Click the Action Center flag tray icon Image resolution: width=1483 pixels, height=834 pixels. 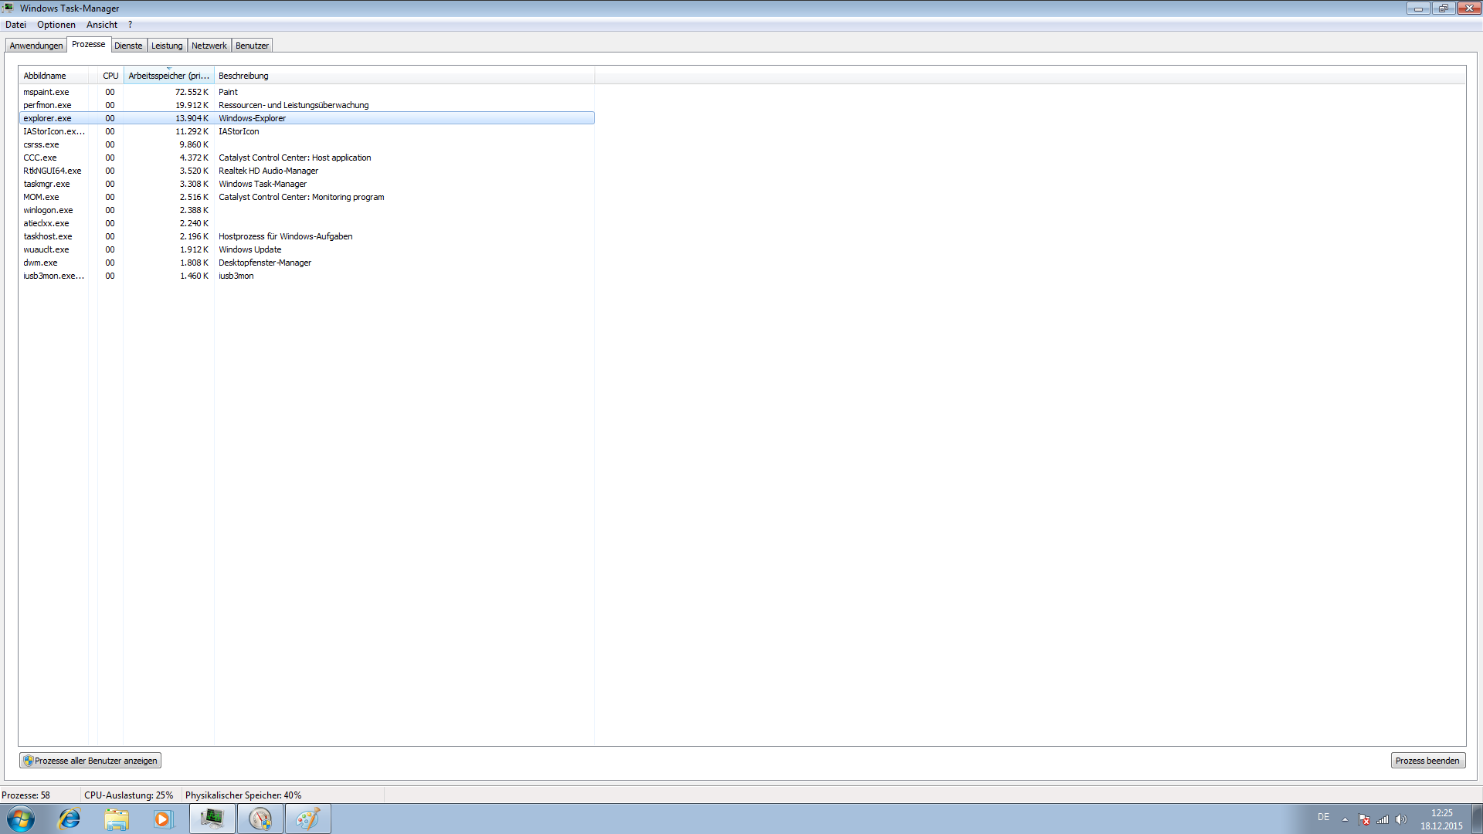pyautogui.click(x=1364, y=819)
